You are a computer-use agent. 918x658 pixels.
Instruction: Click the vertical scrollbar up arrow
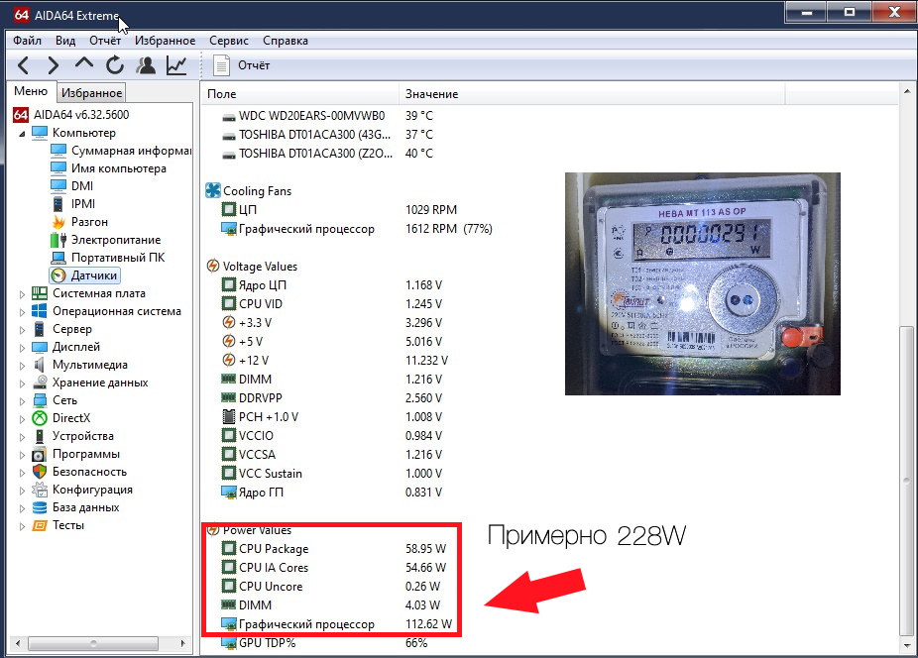click(x=906, y=92)
